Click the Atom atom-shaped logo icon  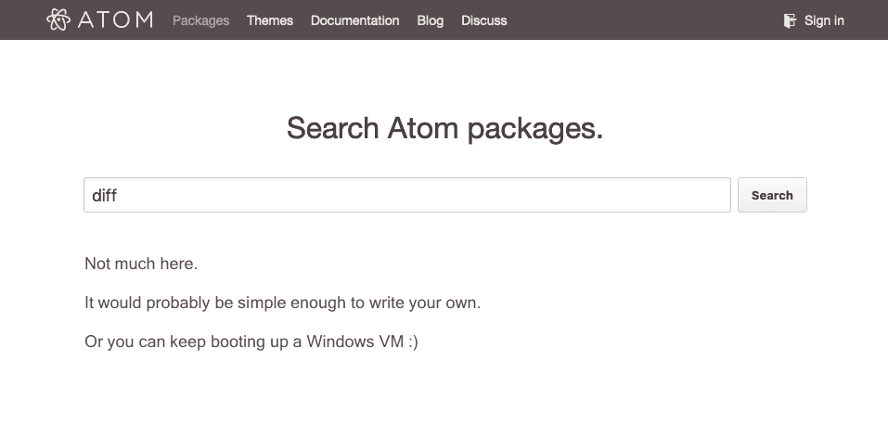58,19
